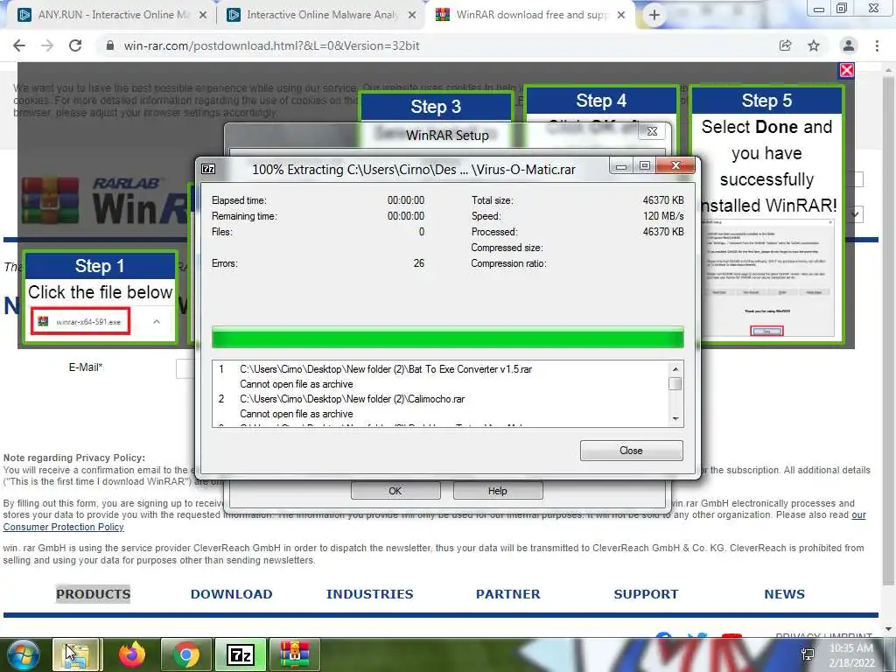This screenshot has height=672, width=896.
Task: Switch to 7-Zip taskbar button
Action: pos(241,654)
